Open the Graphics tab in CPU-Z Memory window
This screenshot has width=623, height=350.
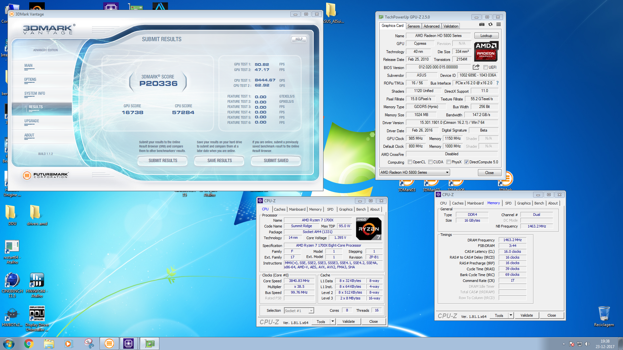(524, 203)
